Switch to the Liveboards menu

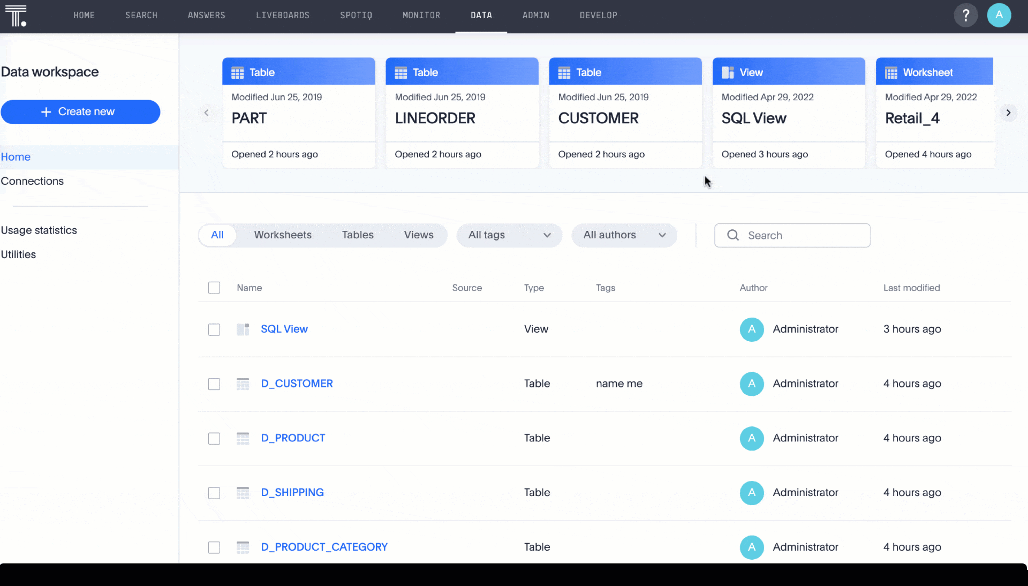click(282, 15)
